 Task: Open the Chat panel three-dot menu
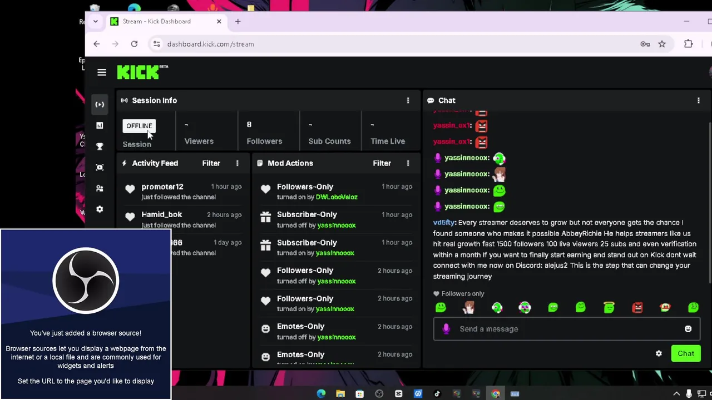click(x=699, y=101)
